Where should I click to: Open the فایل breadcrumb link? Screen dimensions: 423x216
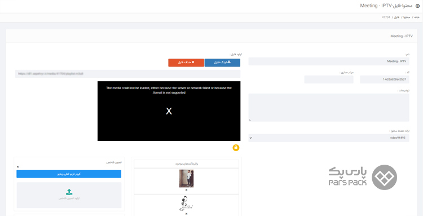point(396,17)
